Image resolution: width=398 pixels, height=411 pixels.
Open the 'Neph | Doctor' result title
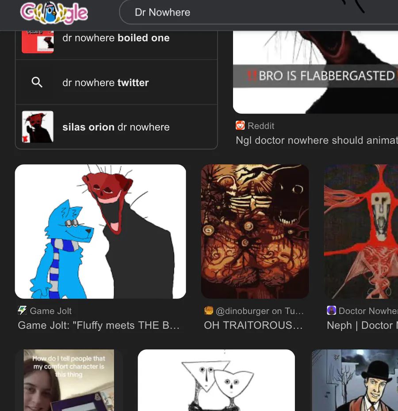click(362, 325)
